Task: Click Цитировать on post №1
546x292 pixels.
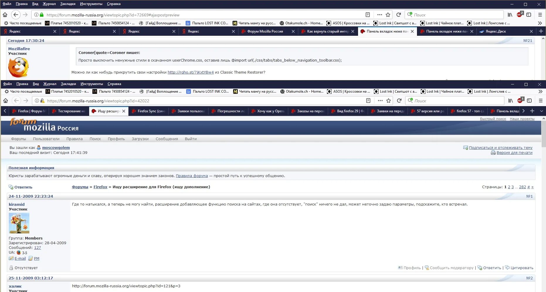Action: click(522, 268)
